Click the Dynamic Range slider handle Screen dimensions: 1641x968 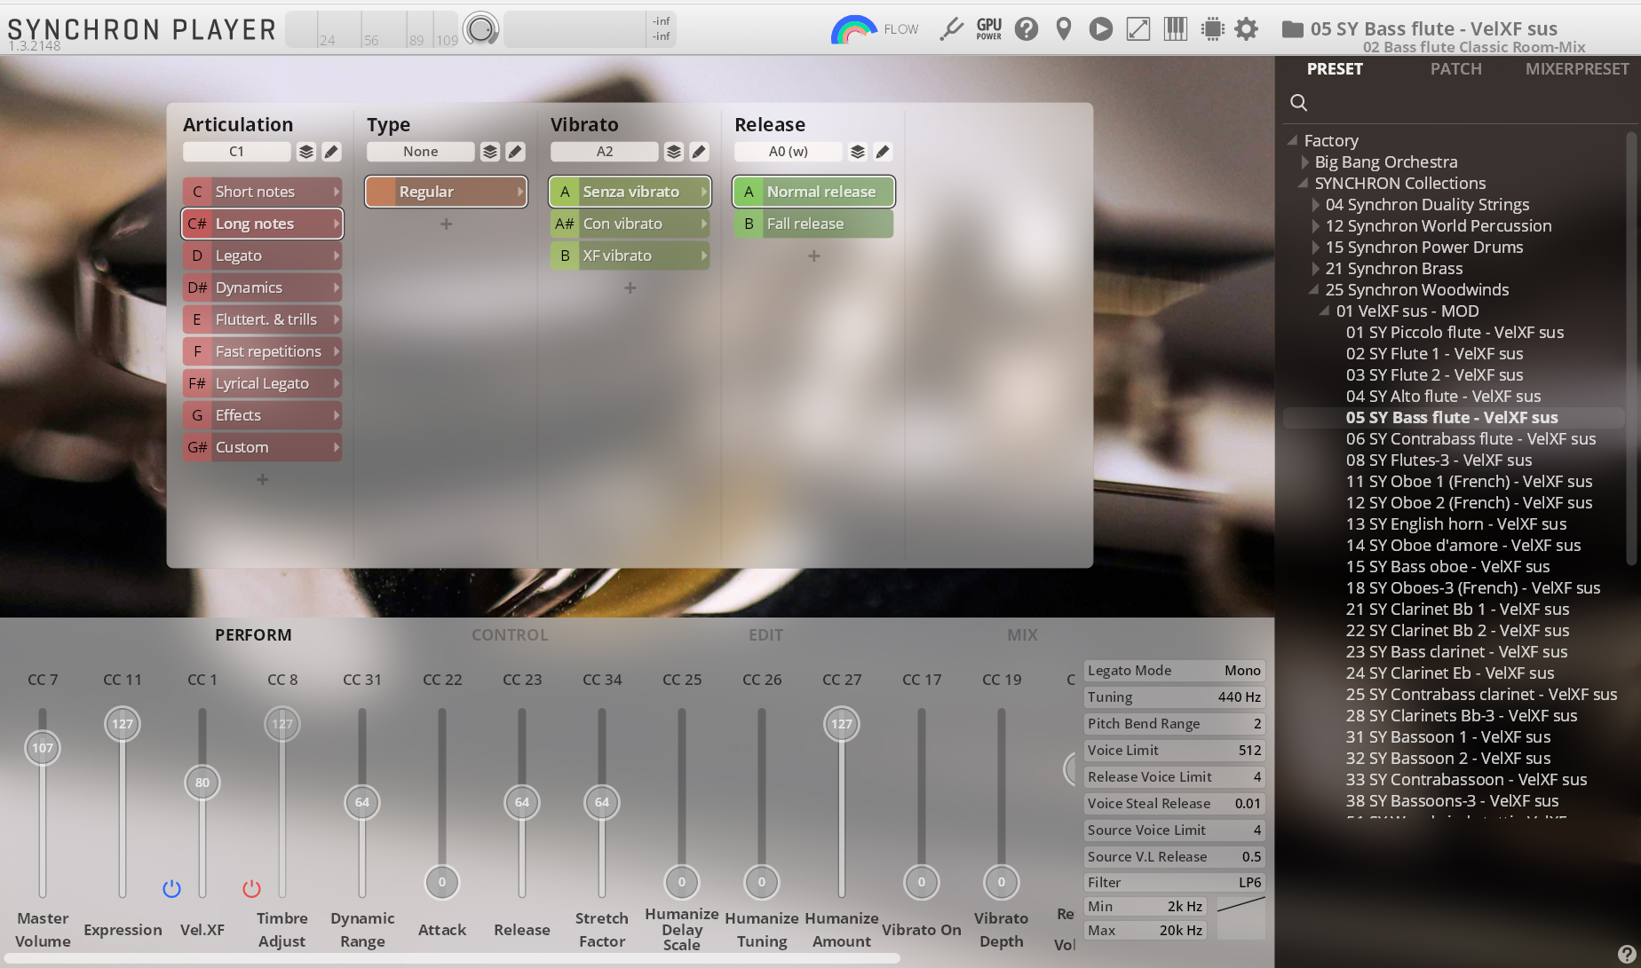(362, 802)
